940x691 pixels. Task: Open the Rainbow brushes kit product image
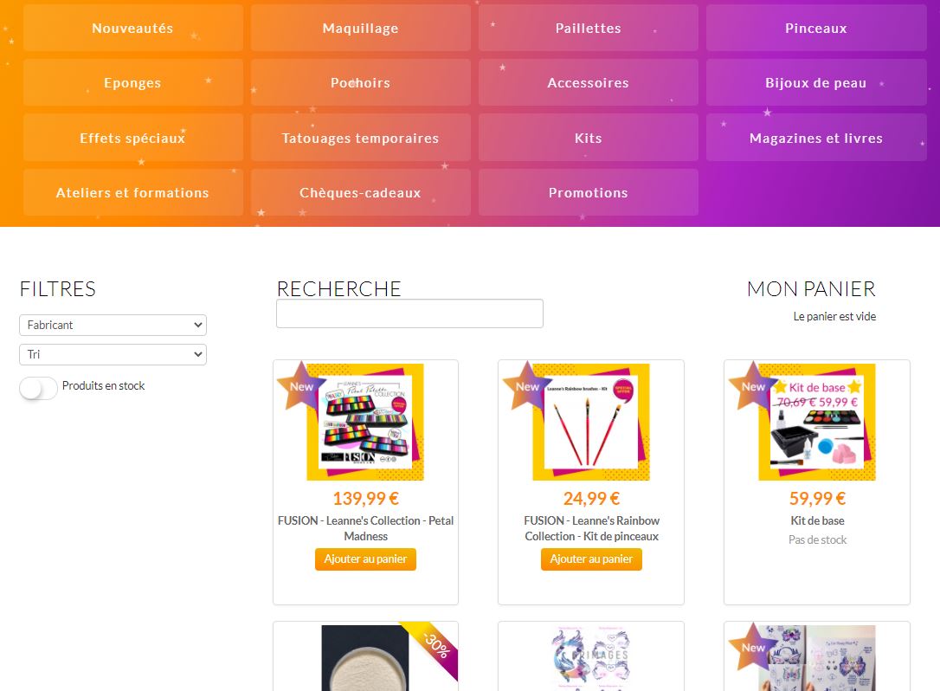coord(591,422)
